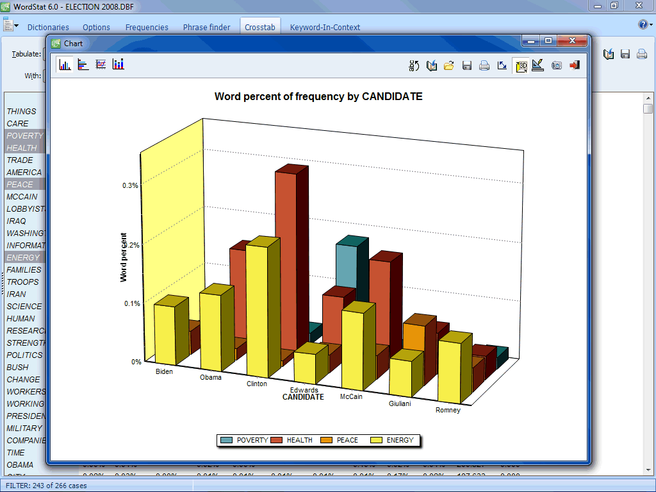This screenshot has height=492, width=656.
Task: Open the main application menu dropdown
Action: tap(11, 26)
